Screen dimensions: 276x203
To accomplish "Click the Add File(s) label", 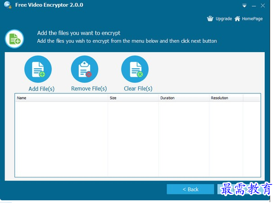I will point(41,89).
